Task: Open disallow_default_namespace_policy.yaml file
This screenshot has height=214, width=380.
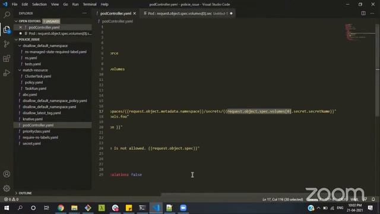Action: click(55, 100)
